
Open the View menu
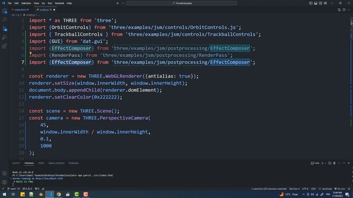[36, 3]
